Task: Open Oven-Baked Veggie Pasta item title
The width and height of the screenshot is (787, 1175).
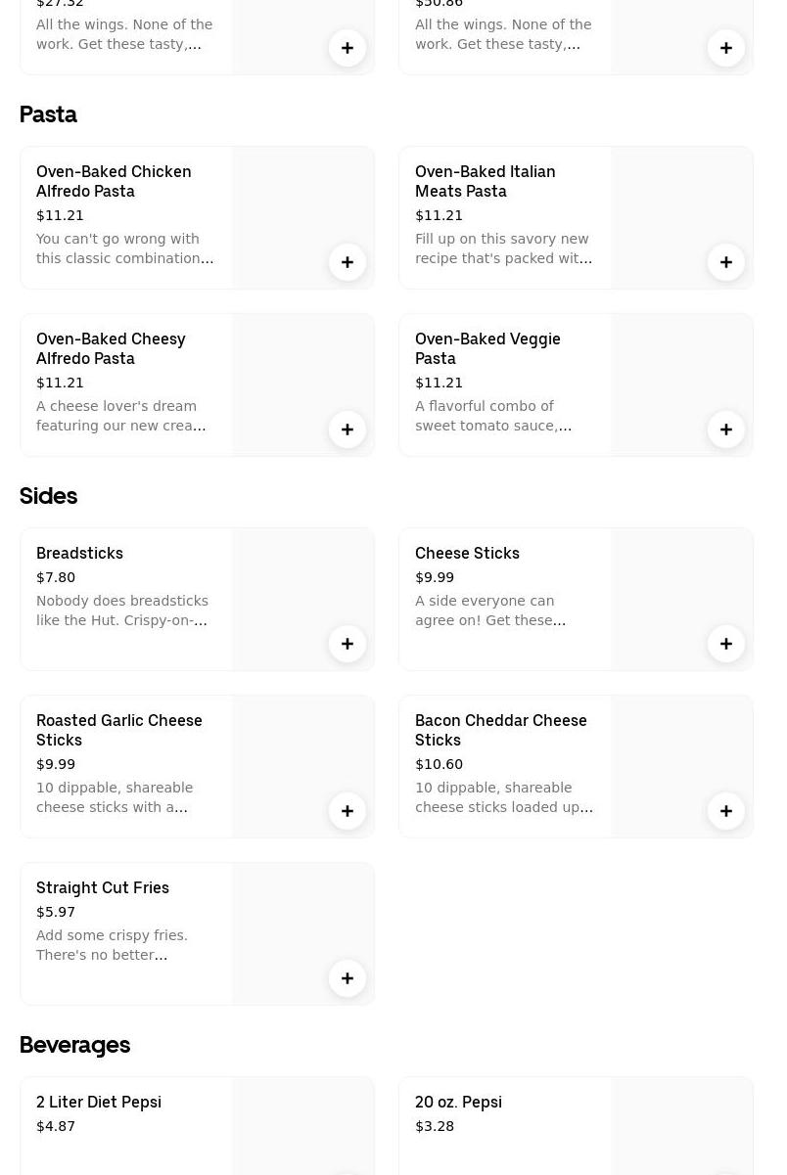Action: tap(487, 348)
